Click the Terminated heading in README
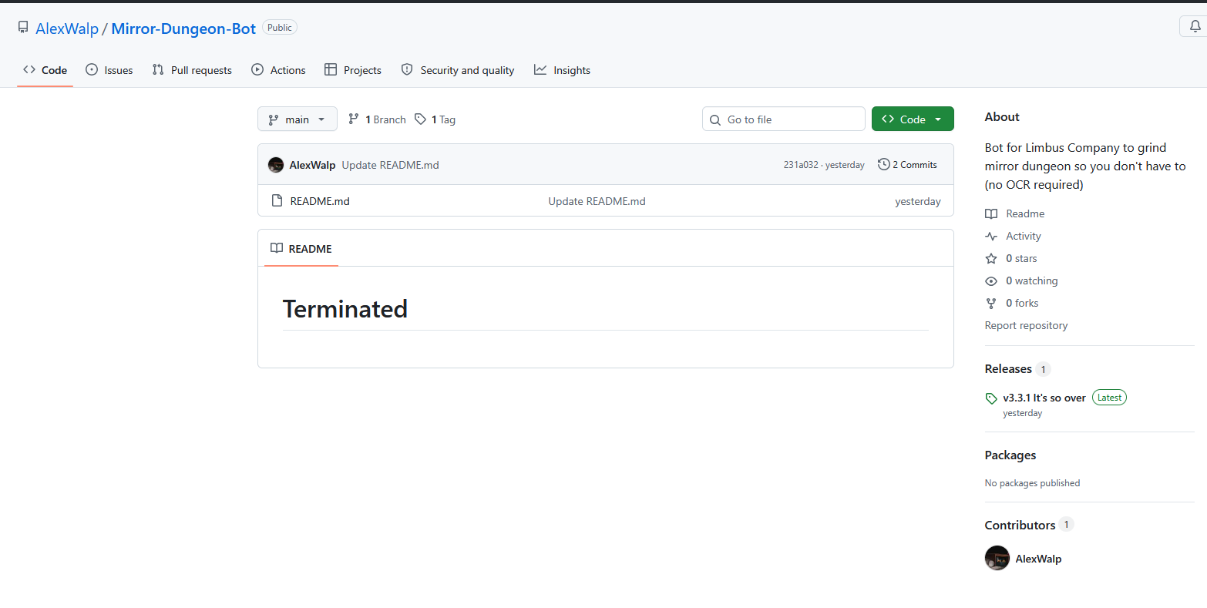The width and height of the screenshot is (1207, 608). pyautogui.click(x=345, y=309)
